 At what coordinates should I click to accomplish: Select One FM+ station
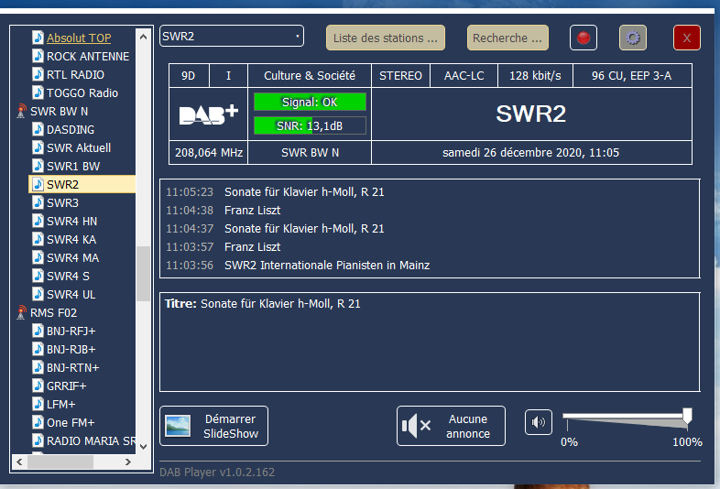pos(71,423)
